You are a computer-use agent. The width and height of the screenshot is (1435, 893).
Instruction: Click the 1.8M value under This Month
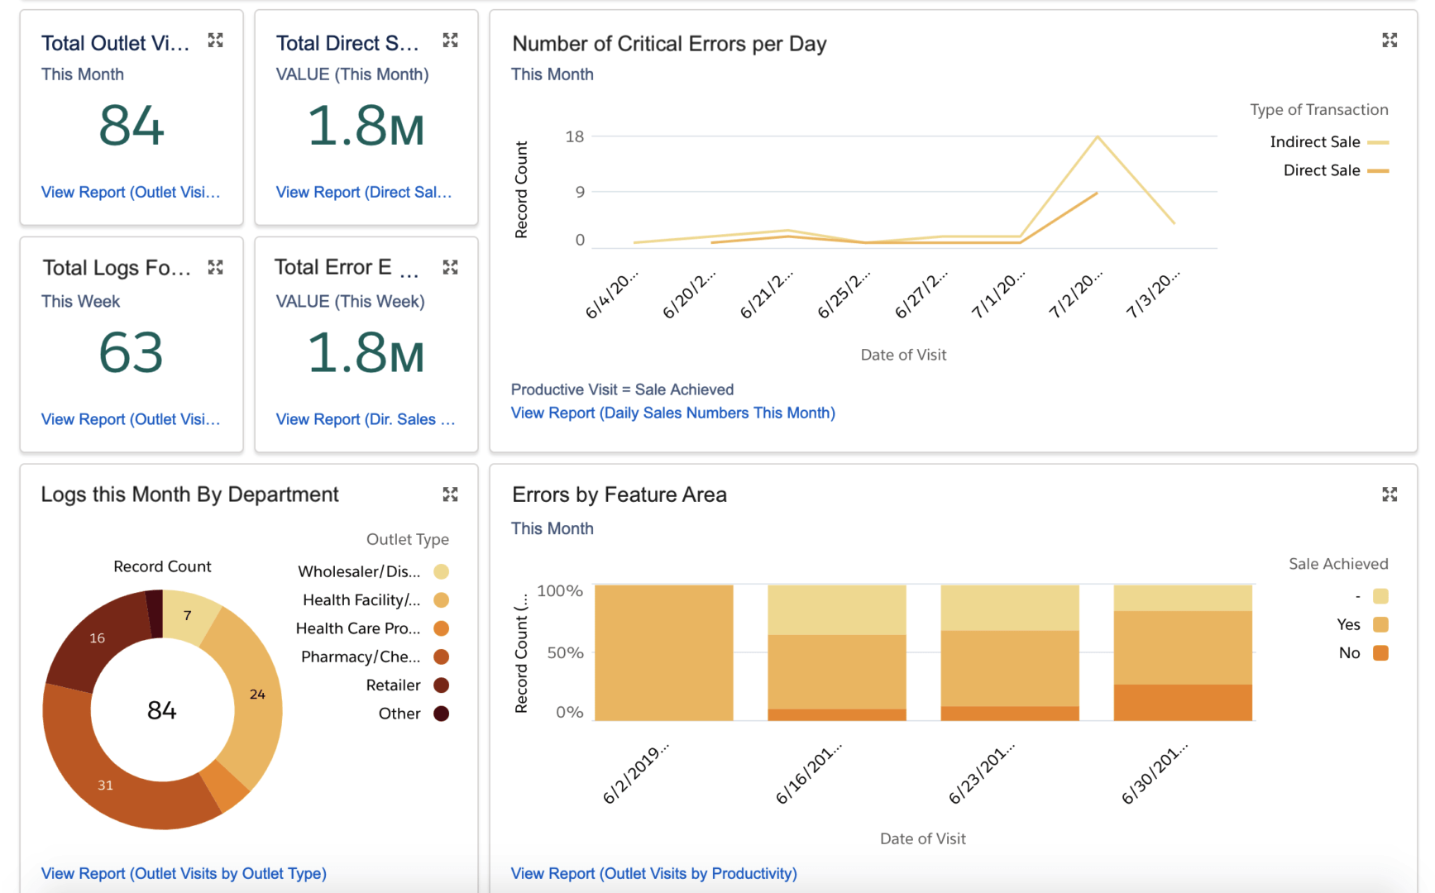pos(366,126)
